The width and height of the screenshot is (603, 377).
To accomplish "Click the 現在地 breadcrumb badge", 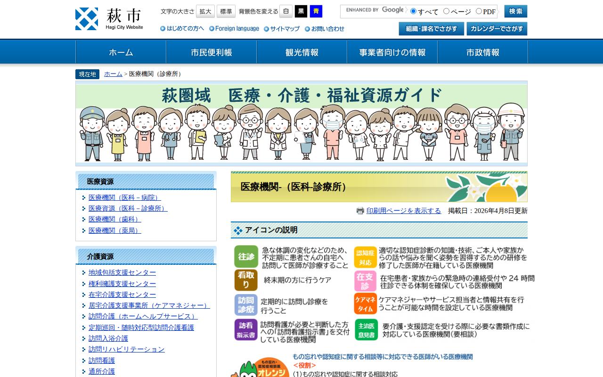I will (x=87, y=74).
